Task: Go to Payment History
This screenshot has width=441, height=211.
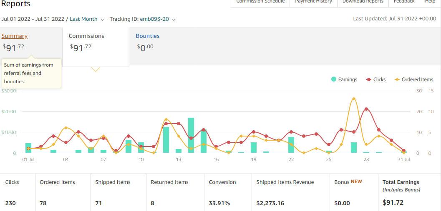Action: point(313,2)
